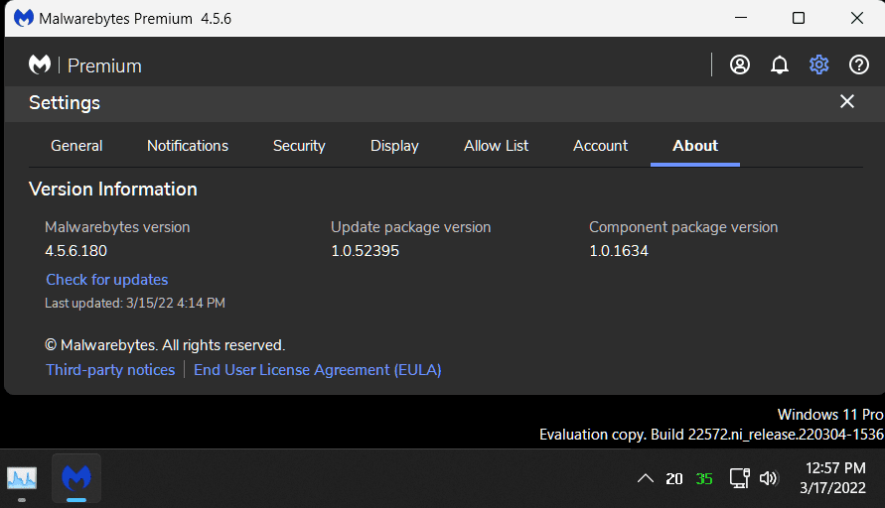Image resolution: width=885 pixels, height=508 pixels.
Task: Click the settings gear icon
Action: pos(819,64)
